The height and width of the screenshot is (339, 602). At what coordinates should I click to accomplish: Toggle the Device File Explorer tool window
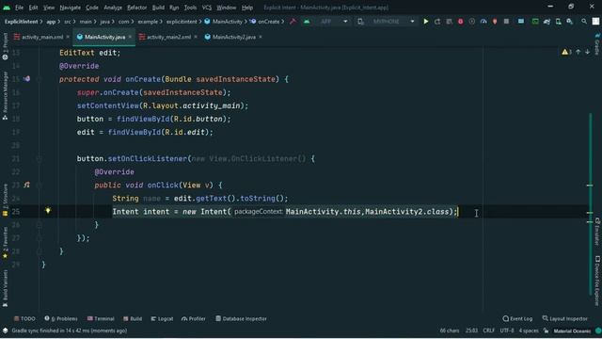pyautogui.click(x=597, y=281)
